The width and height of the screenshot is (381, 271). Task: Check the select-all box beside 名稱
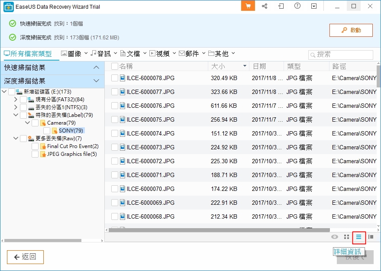point(115,66)
